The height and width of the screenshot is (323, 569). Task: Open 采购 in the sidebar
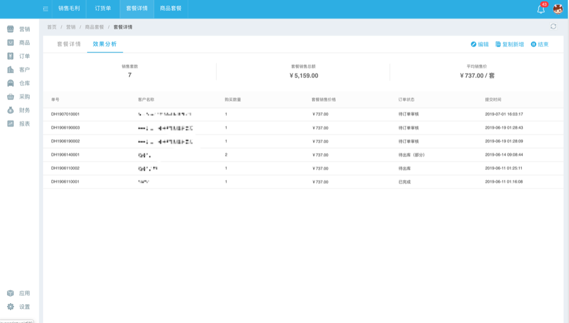pos(19,96)
